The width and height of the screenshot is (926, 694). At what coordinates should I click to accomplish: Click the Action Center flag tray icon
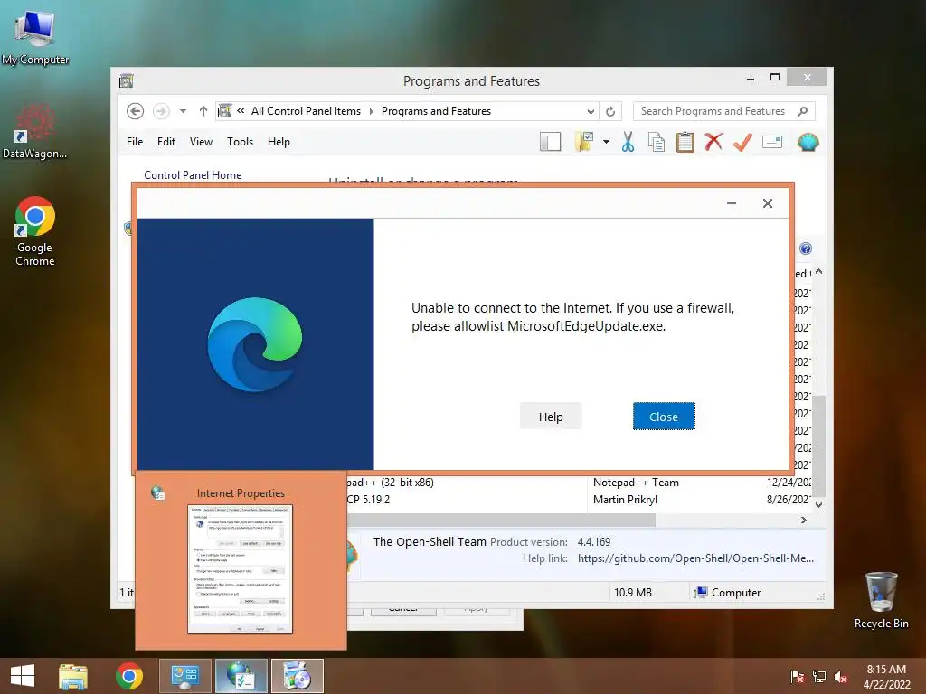[x=798, y=676]
